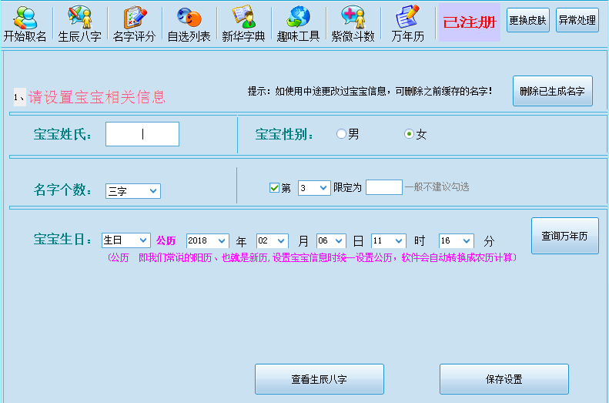Expand the month 02 dropdown

pos(273,241)
